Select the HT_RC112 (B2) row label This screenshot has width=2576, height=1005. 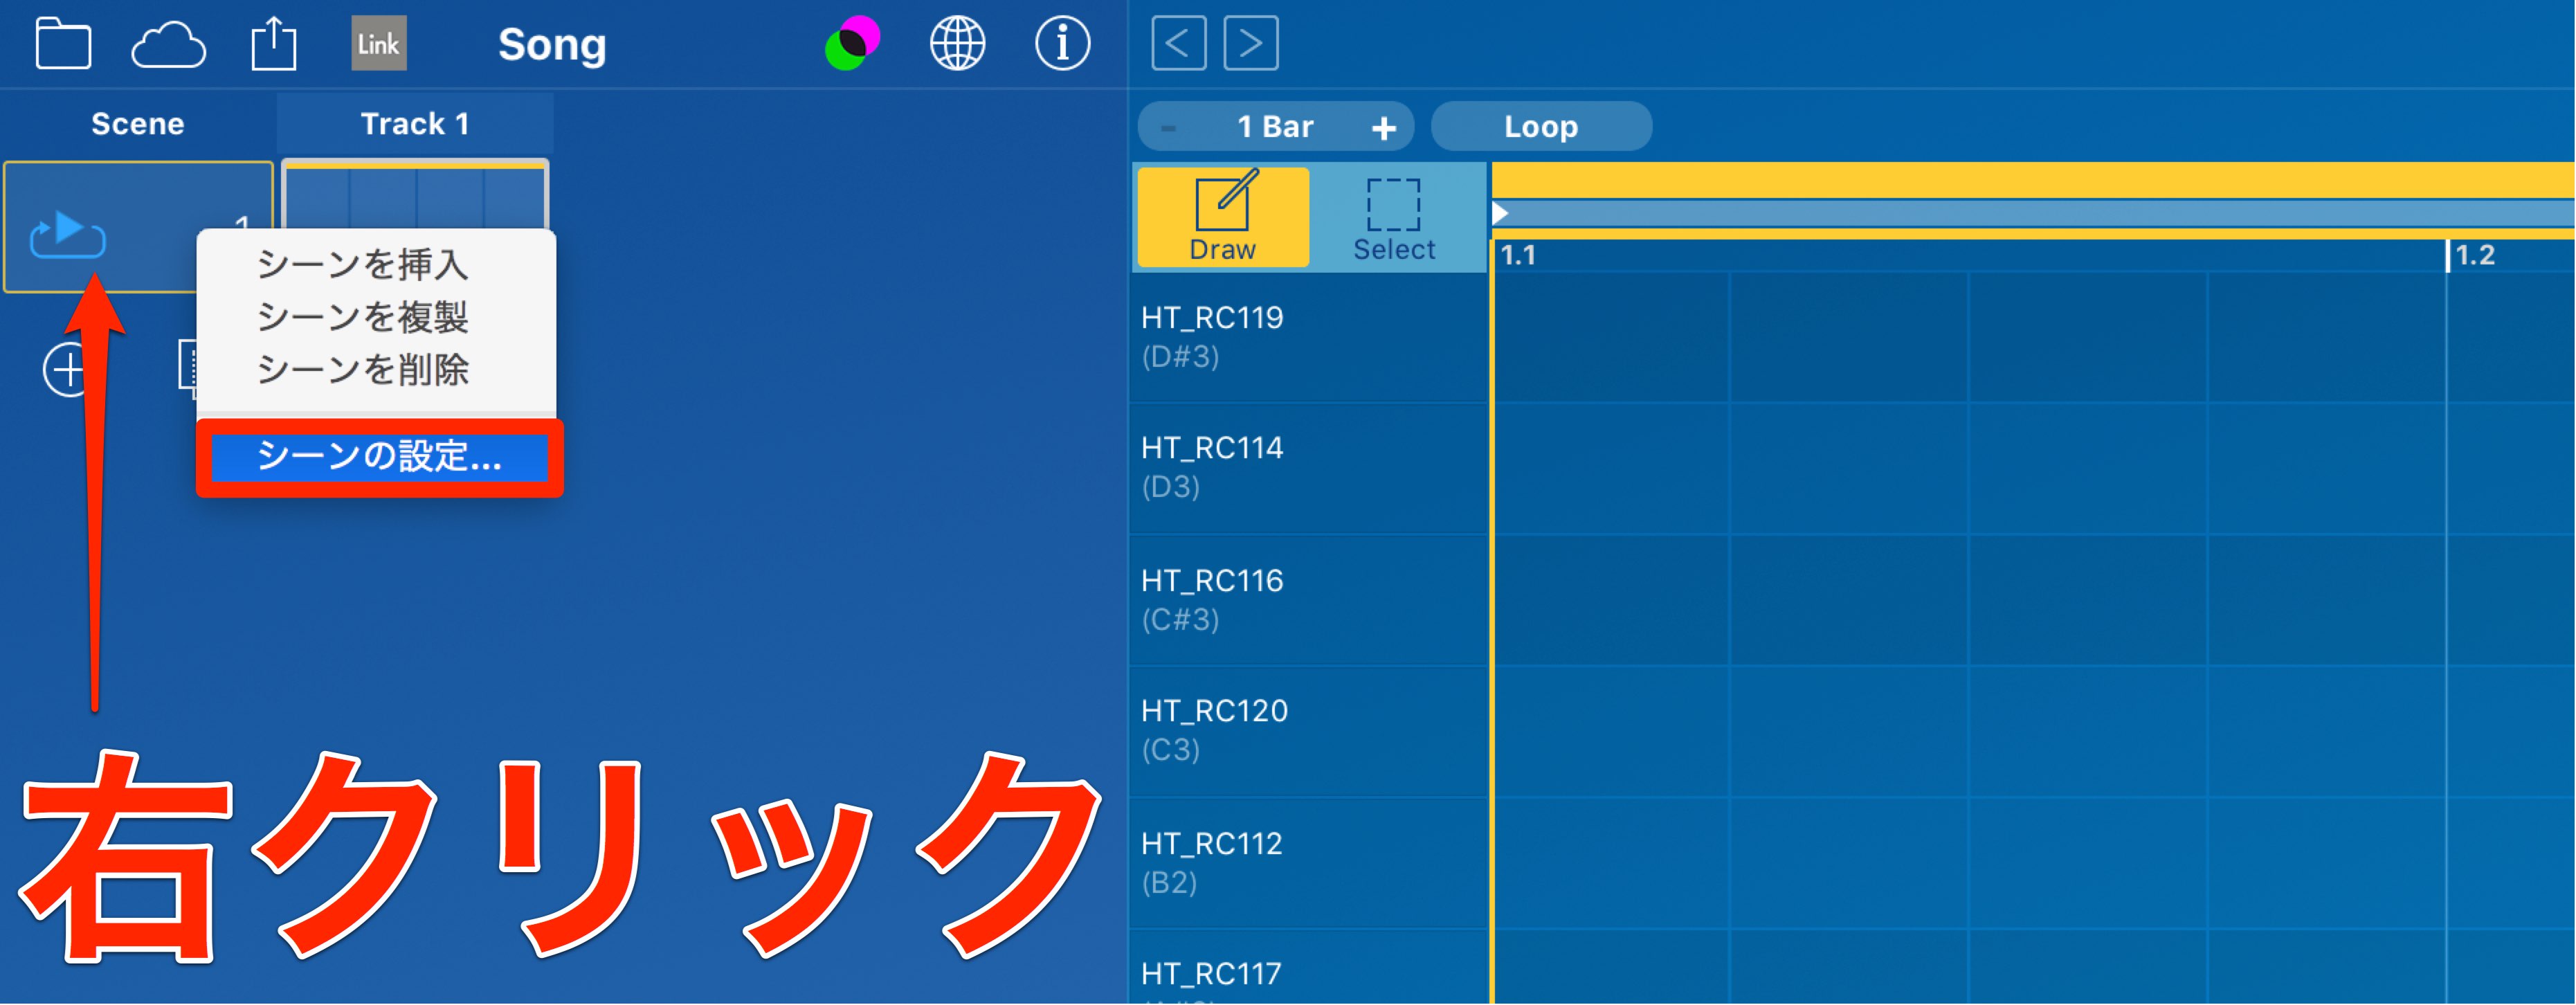(1308, 863)
